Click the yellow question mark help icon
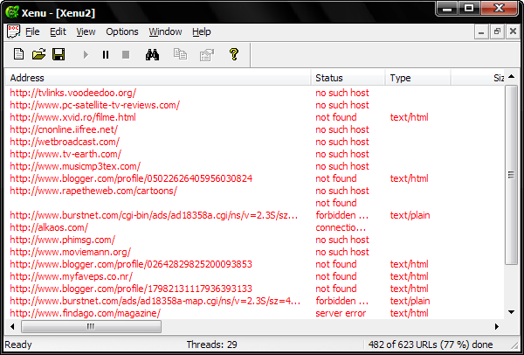524x355 pixels. 234,54
